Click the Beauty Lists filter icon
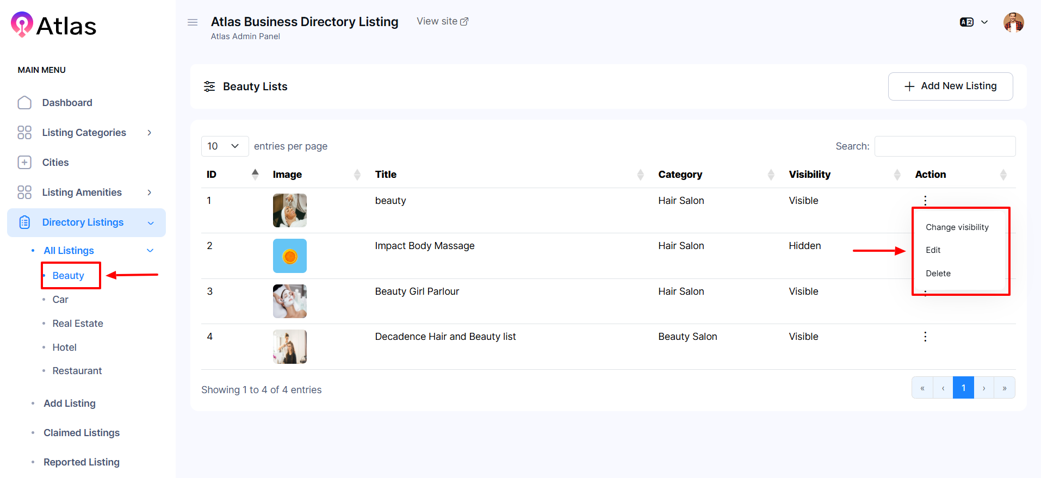The height and width of the screenshot is (478, 1041). pyautogui.click(x=209, y=86)
